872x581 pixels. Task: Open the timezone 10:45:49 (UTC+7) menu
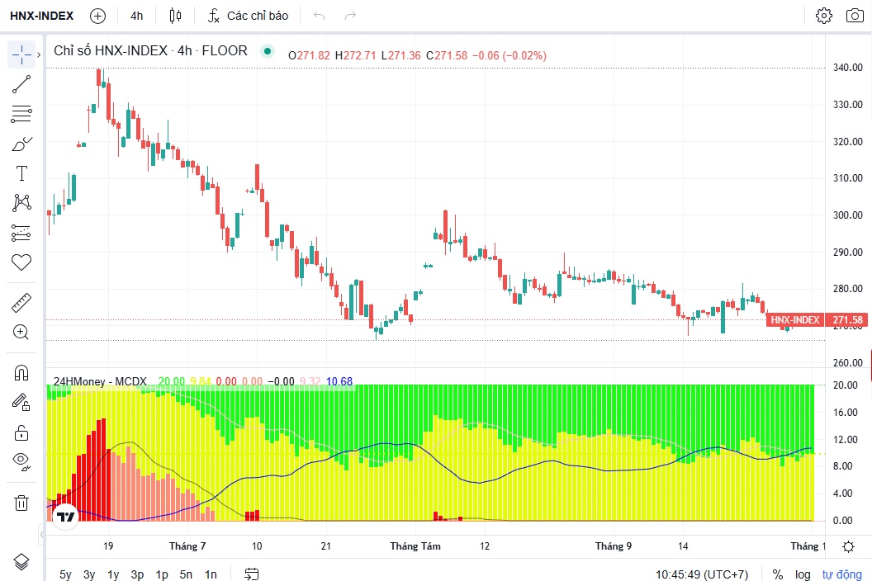click(702, 574)
